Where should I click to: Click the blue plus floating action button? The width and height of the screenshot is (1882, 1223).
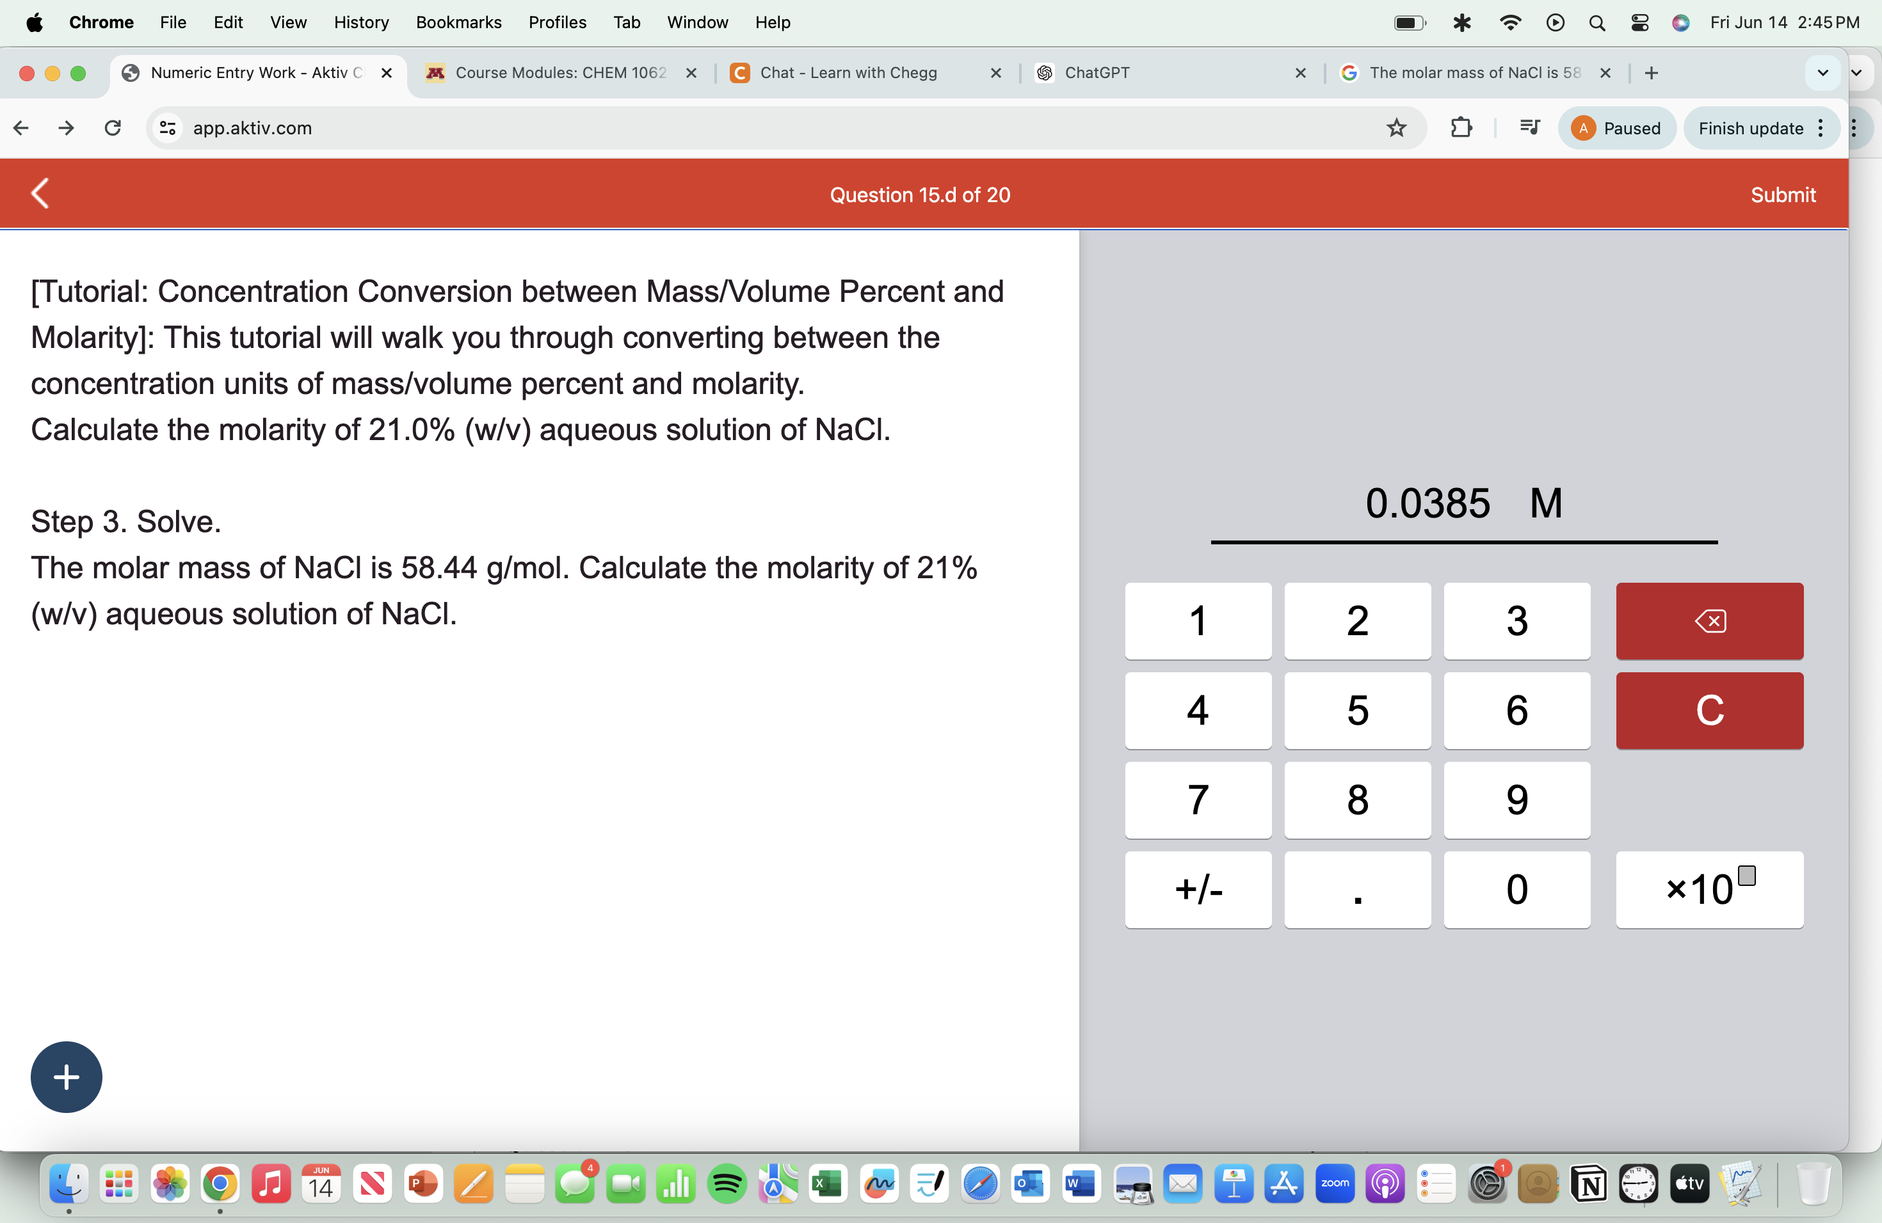click(67, 1076)
